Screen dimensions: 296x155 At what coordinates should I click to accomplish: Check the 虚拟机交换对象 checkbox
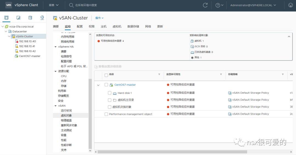click(x=109, y=107)
